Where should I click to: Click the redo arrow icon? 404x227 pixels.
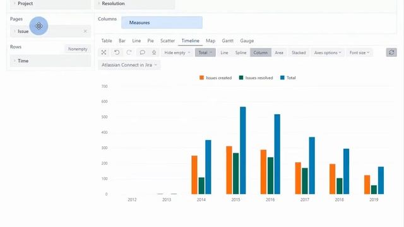(129, 52)
